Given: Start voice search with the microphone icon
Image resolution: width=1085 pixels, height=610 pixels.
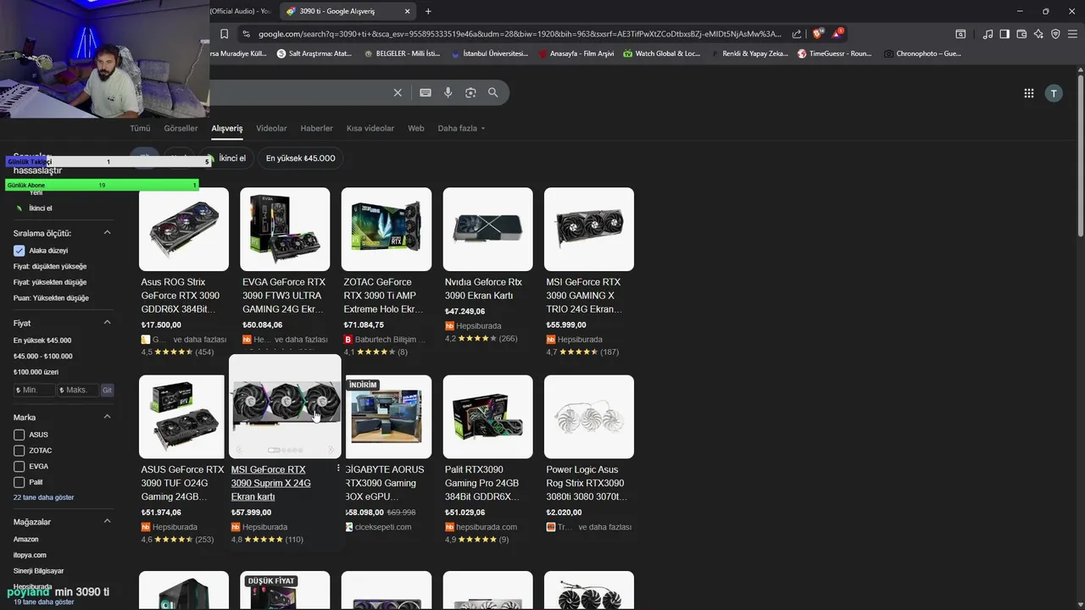Looking at the screenshot, I should (x=448, y=92).
